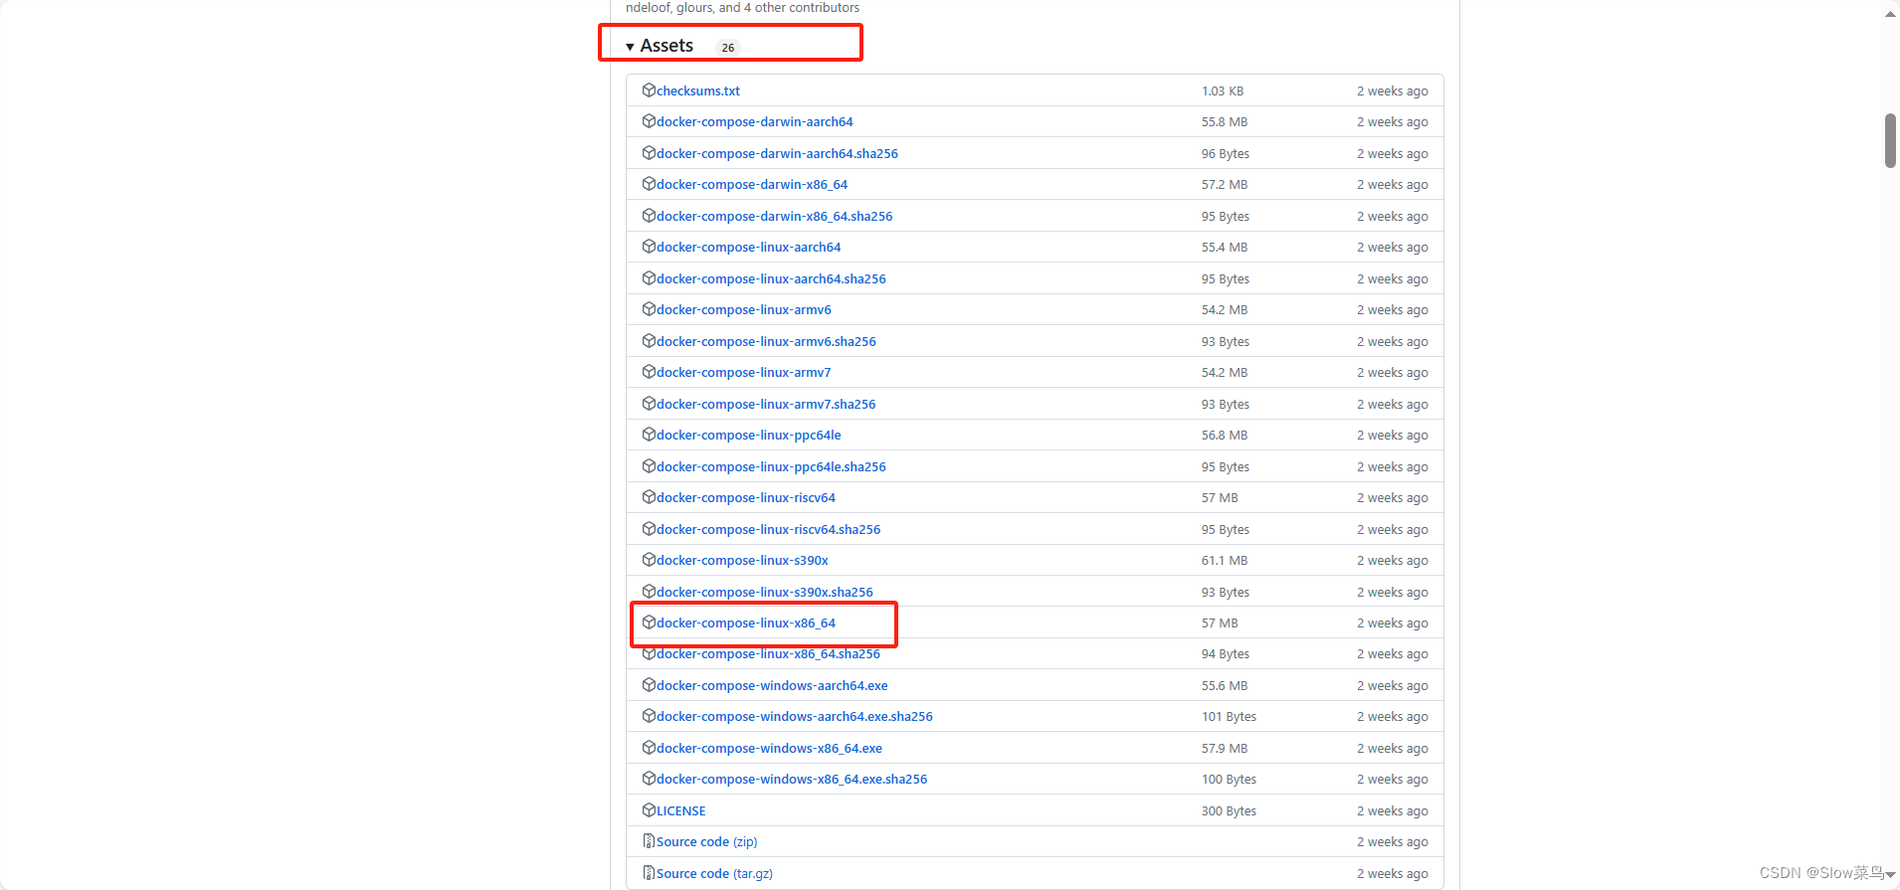Click the scrollbar down arrow
The width and height of the screenshot is (1900, 890).
(x=1890, y=876)
